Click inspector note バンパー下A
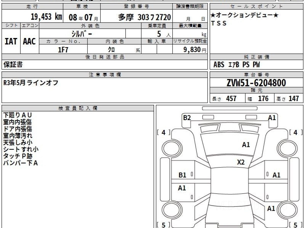 [21, 163]
